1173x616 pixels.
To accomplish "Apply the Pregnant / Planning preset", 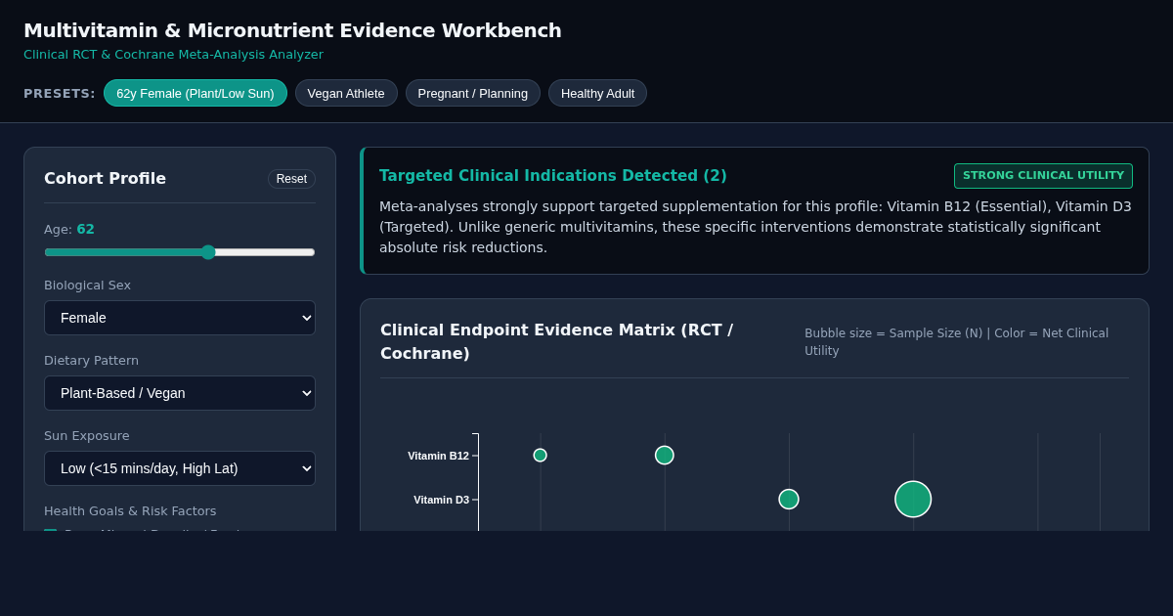I will tap(473, 93).
